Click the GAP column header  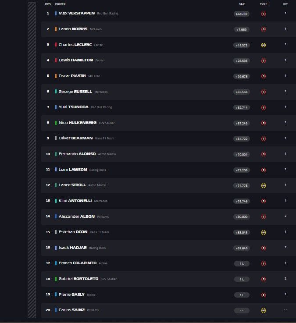(242, 4)
